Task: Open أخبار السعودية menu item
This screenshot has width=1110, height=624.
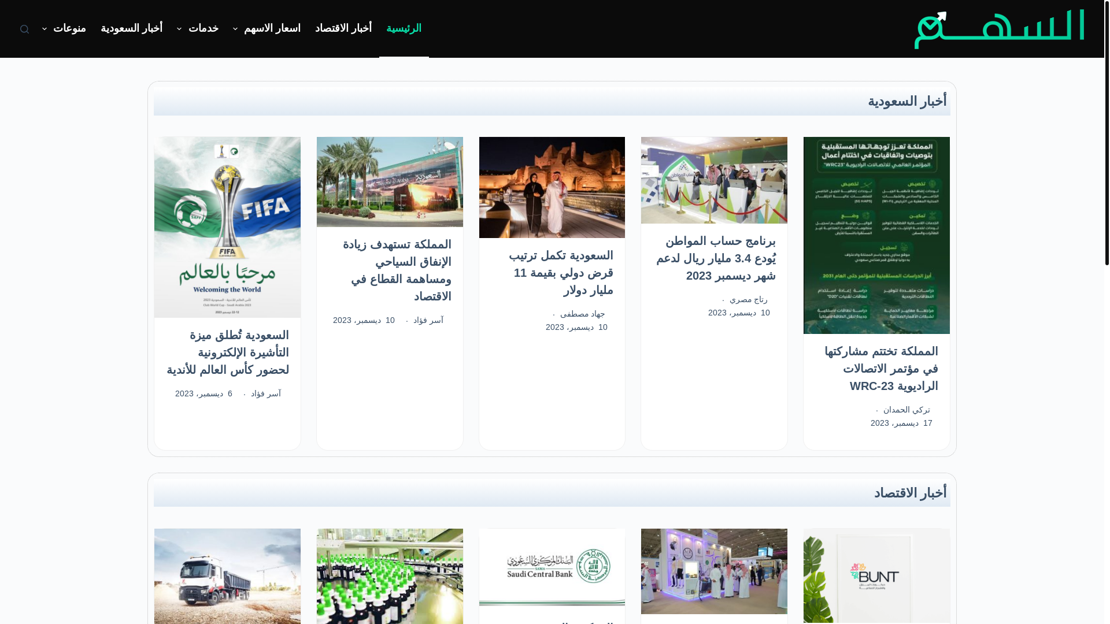Action: pyautogui.click(x=132, y=28)
